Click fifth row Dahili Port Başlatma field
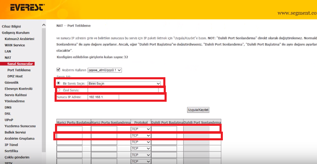The image size is (317, 164). point(164,155)
